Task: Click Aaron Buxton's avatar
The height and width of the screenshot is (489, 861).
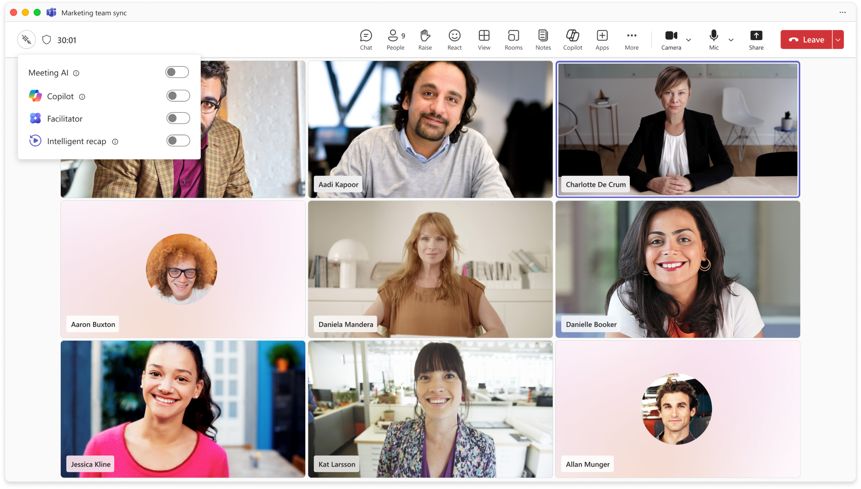Action: [181, 269]
